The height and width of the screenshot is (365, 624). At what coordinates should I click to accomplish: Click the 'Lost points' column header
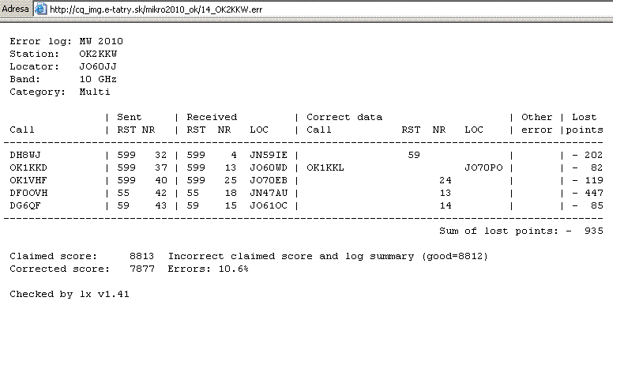coord(585,123)
